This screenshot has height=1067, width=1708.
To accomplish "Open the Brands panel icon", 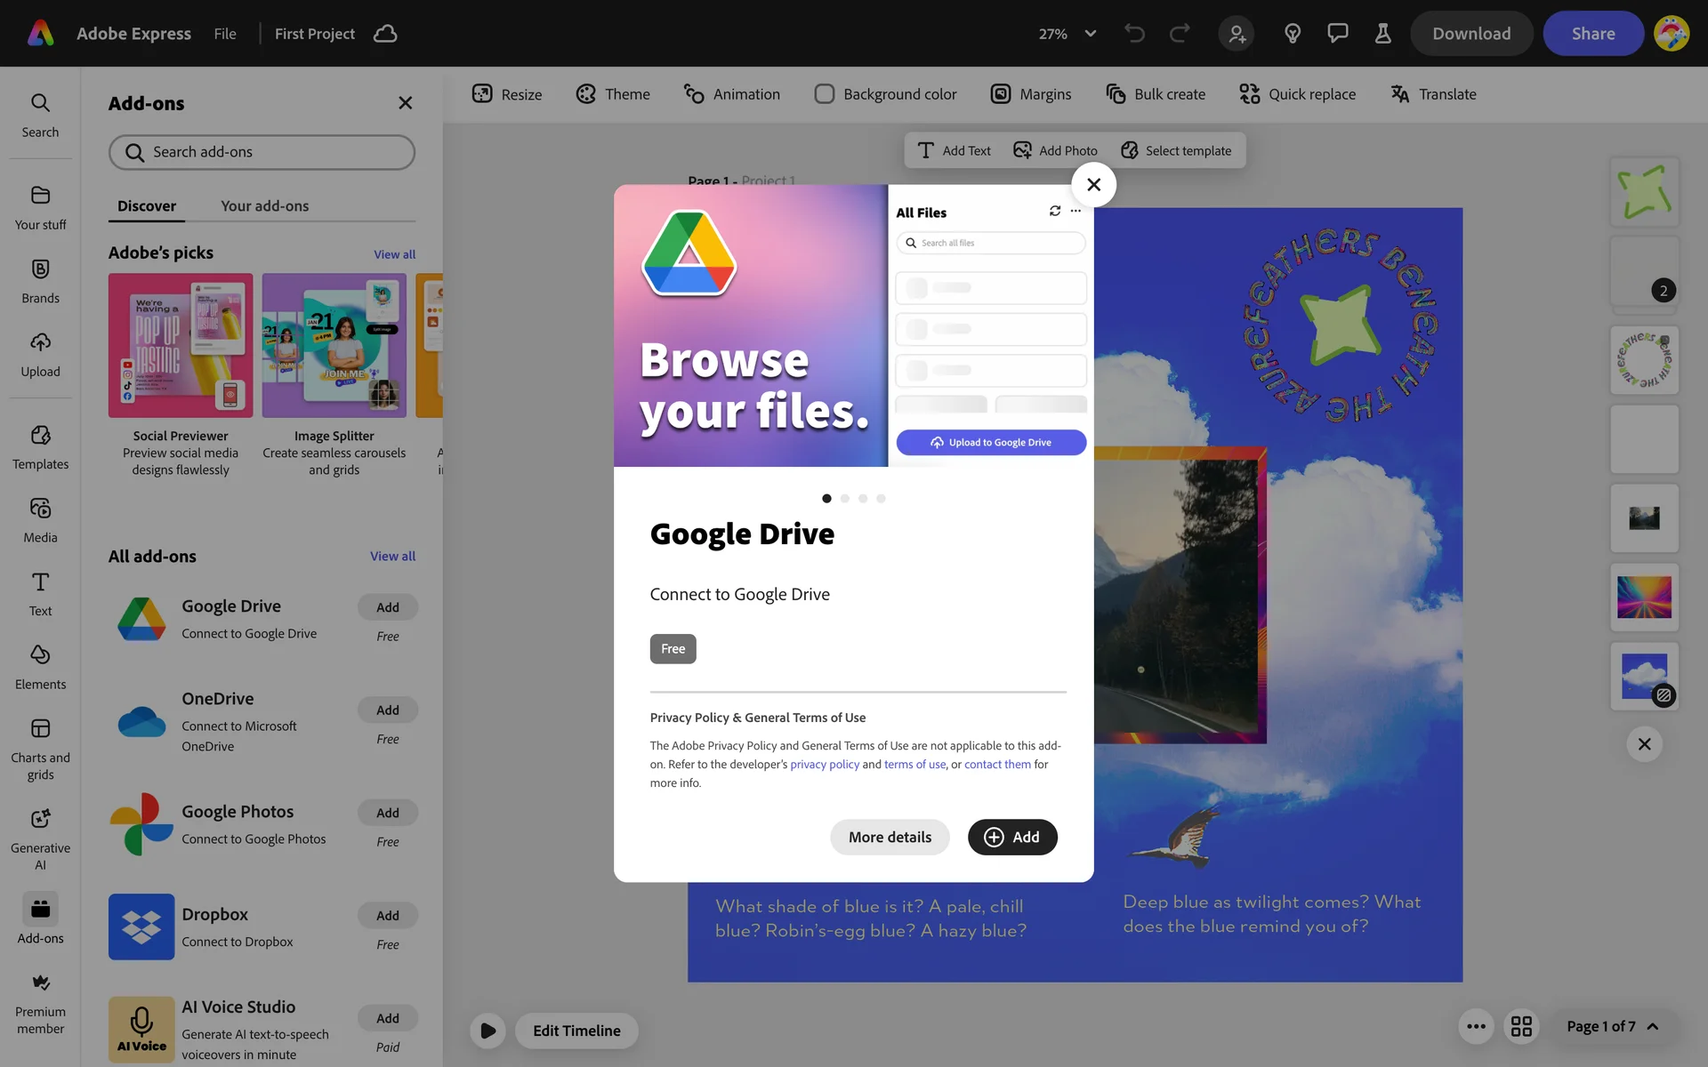I will [40, 269].
